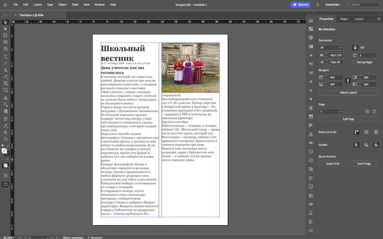
Task: Toggle the baseline grid button
Action: [x=366, y=132]
